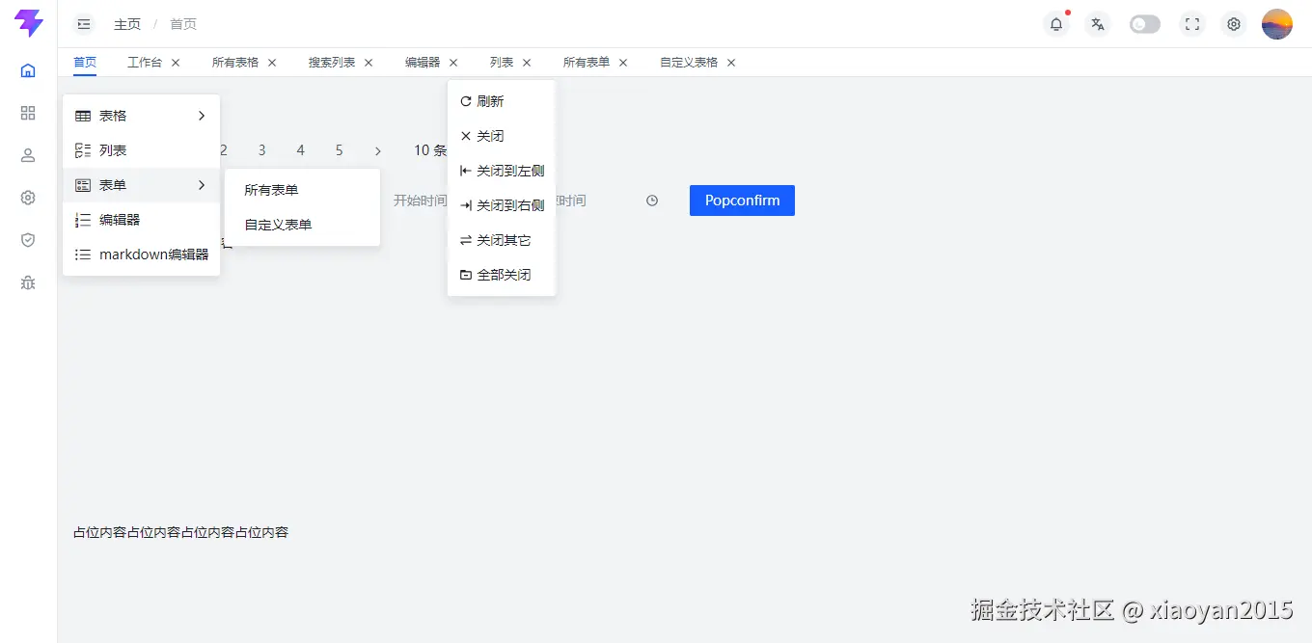
Task: Go to pagination page 3
Action: 261,150
